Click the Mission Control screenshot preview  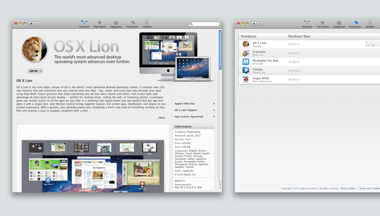pyautogui.click(x=93, y=166)
